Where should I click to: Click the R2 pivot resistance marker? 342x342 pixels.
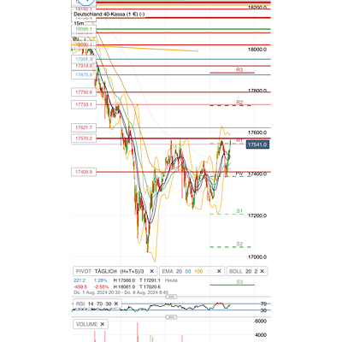239,103
